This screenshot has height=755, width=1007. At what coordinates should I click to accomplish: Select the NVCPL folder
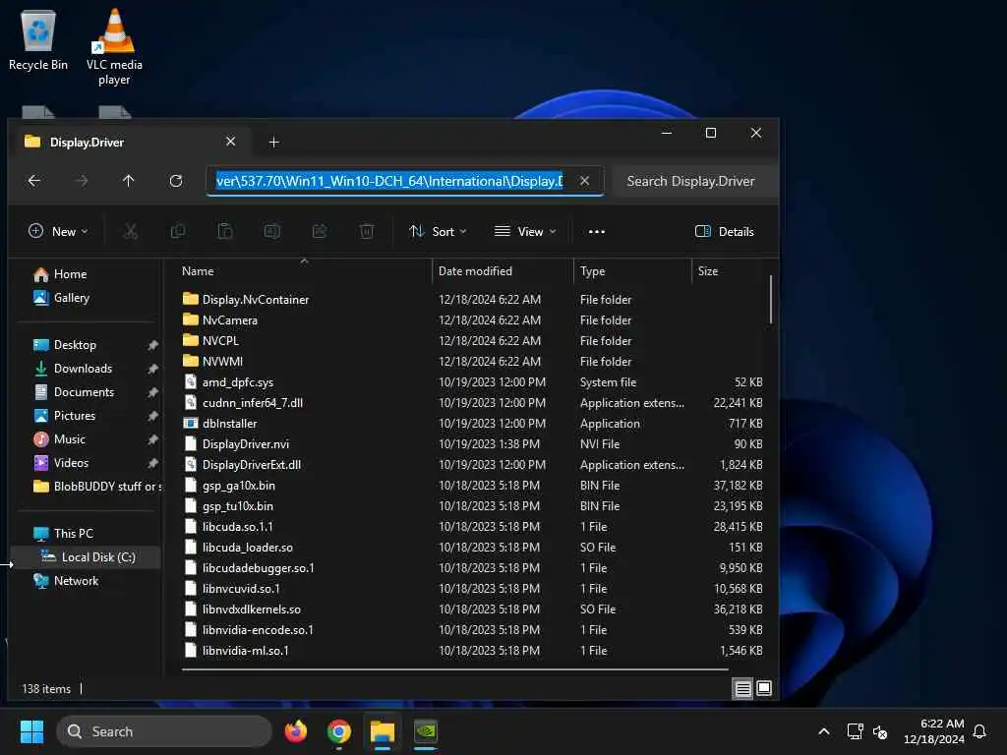[x=220, y=341]
